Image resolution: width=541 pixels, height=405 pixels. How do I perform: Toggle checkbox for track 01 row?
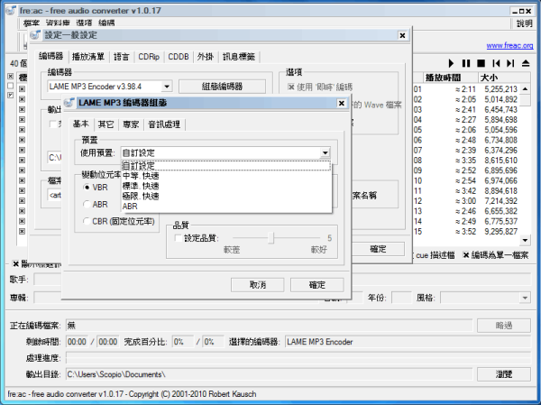point(22,89)
